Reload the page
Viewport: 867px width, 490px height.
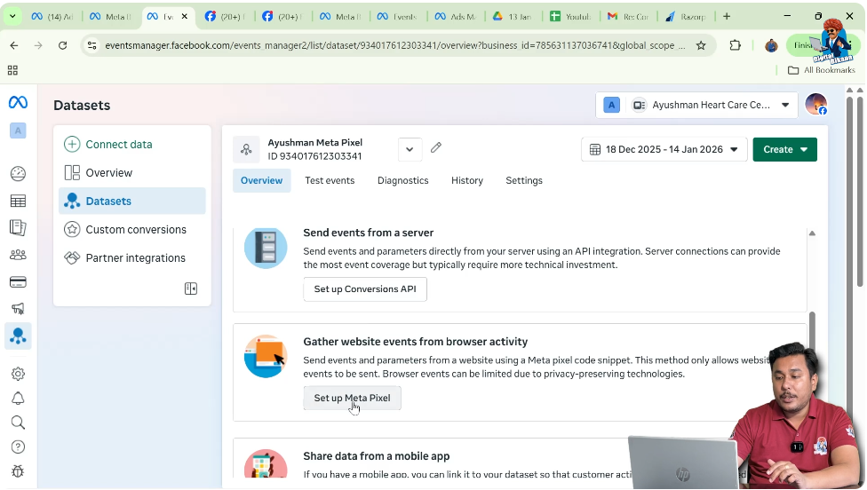(x=62, y=45)
